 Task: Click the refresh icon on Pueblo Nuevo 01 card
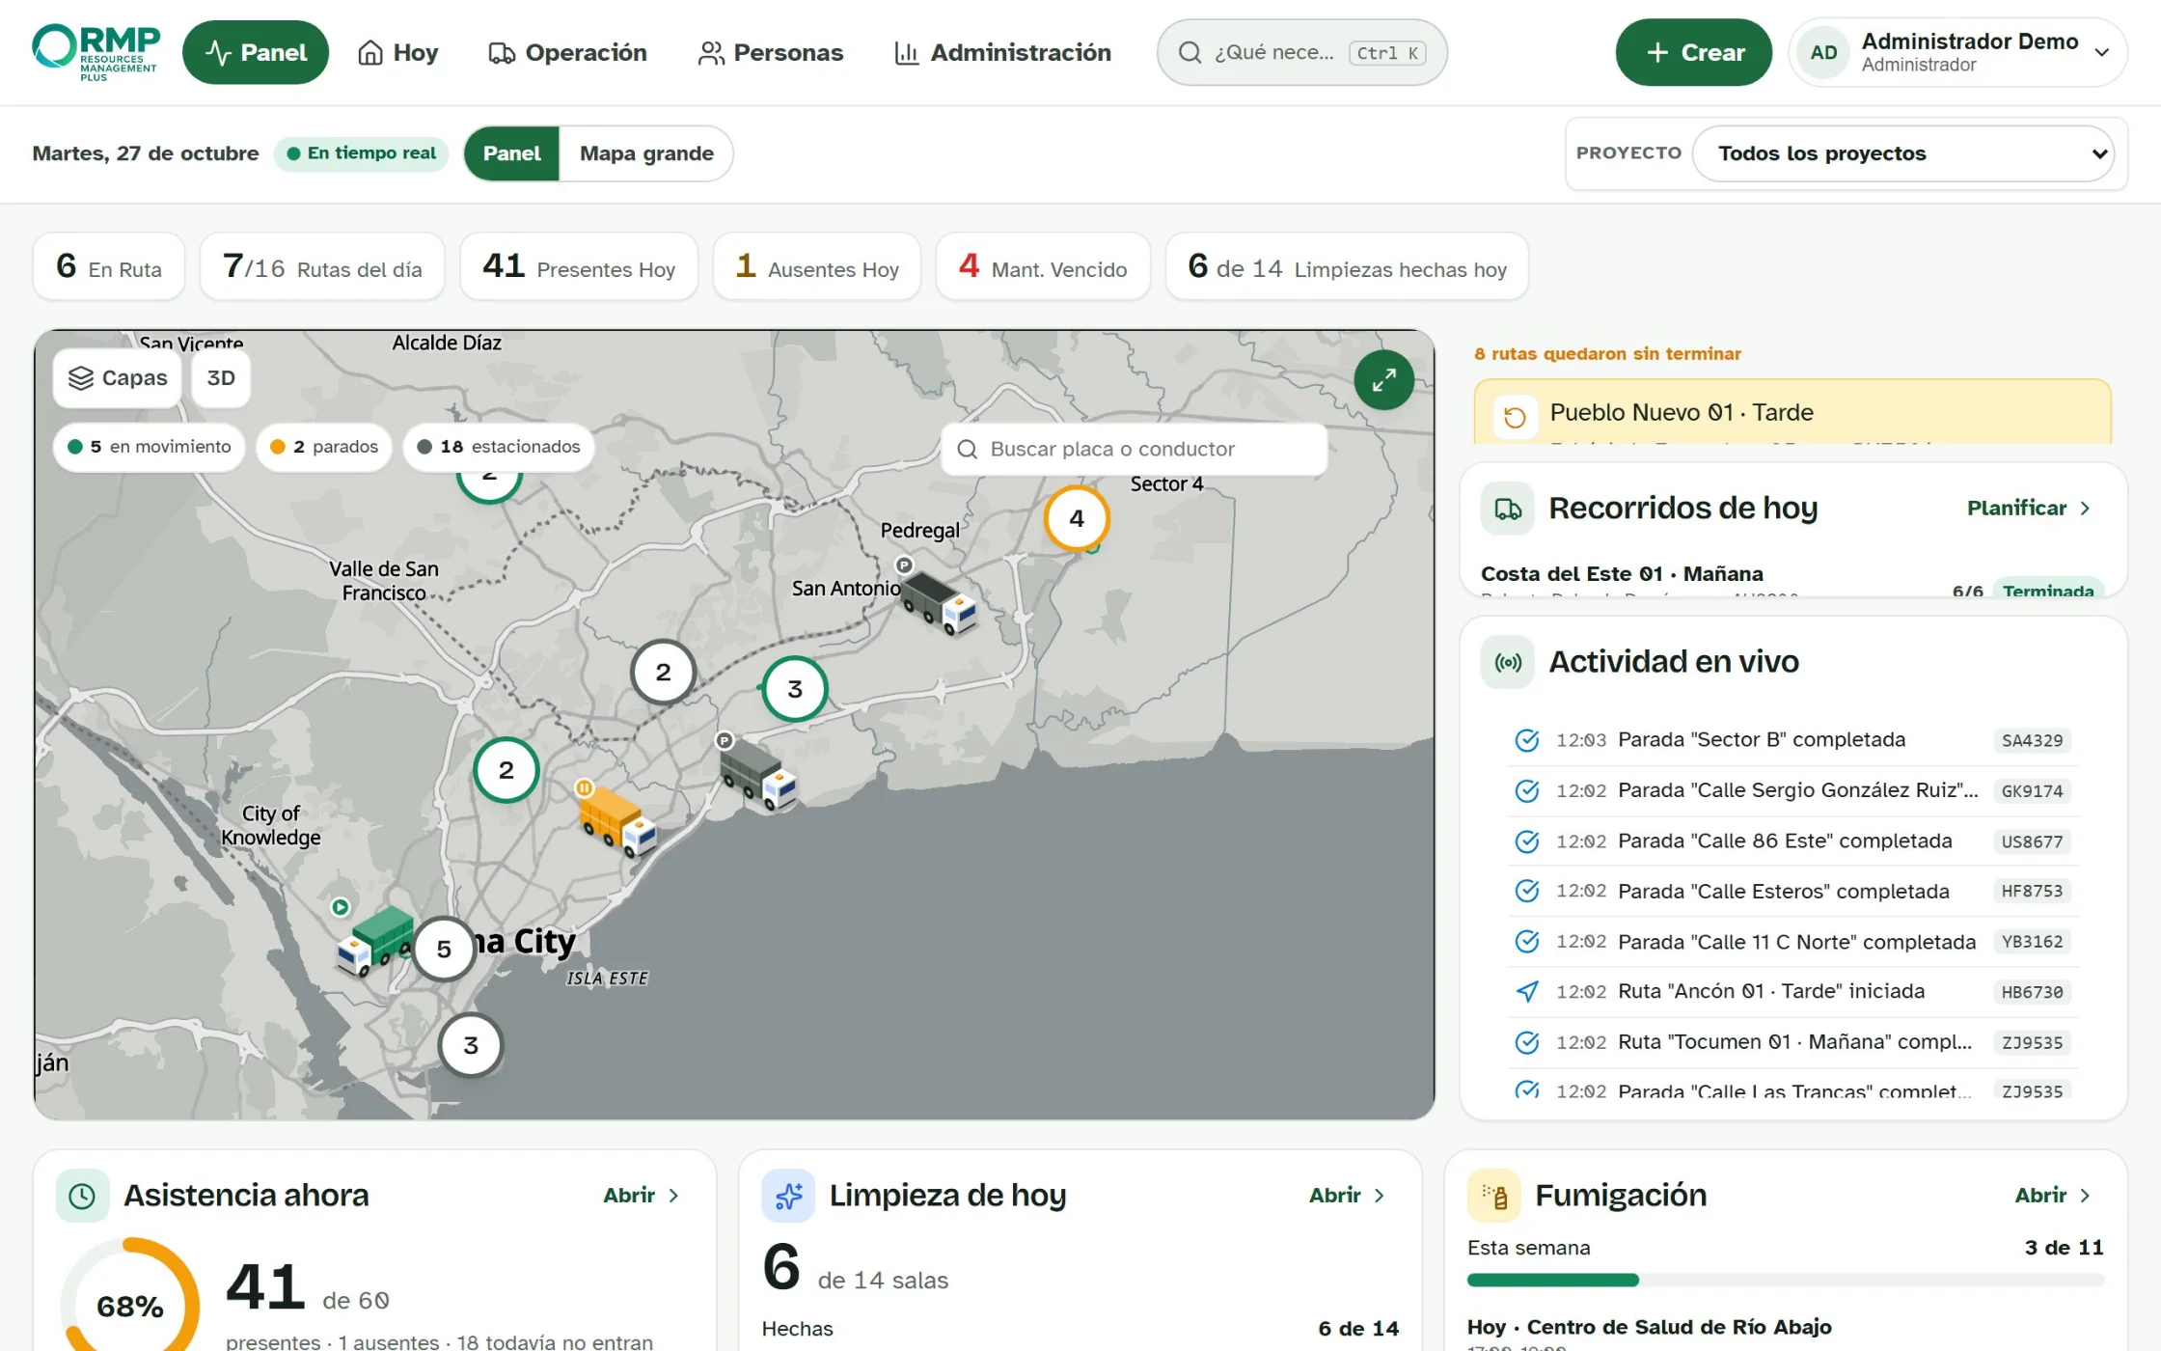(1515, 417)
